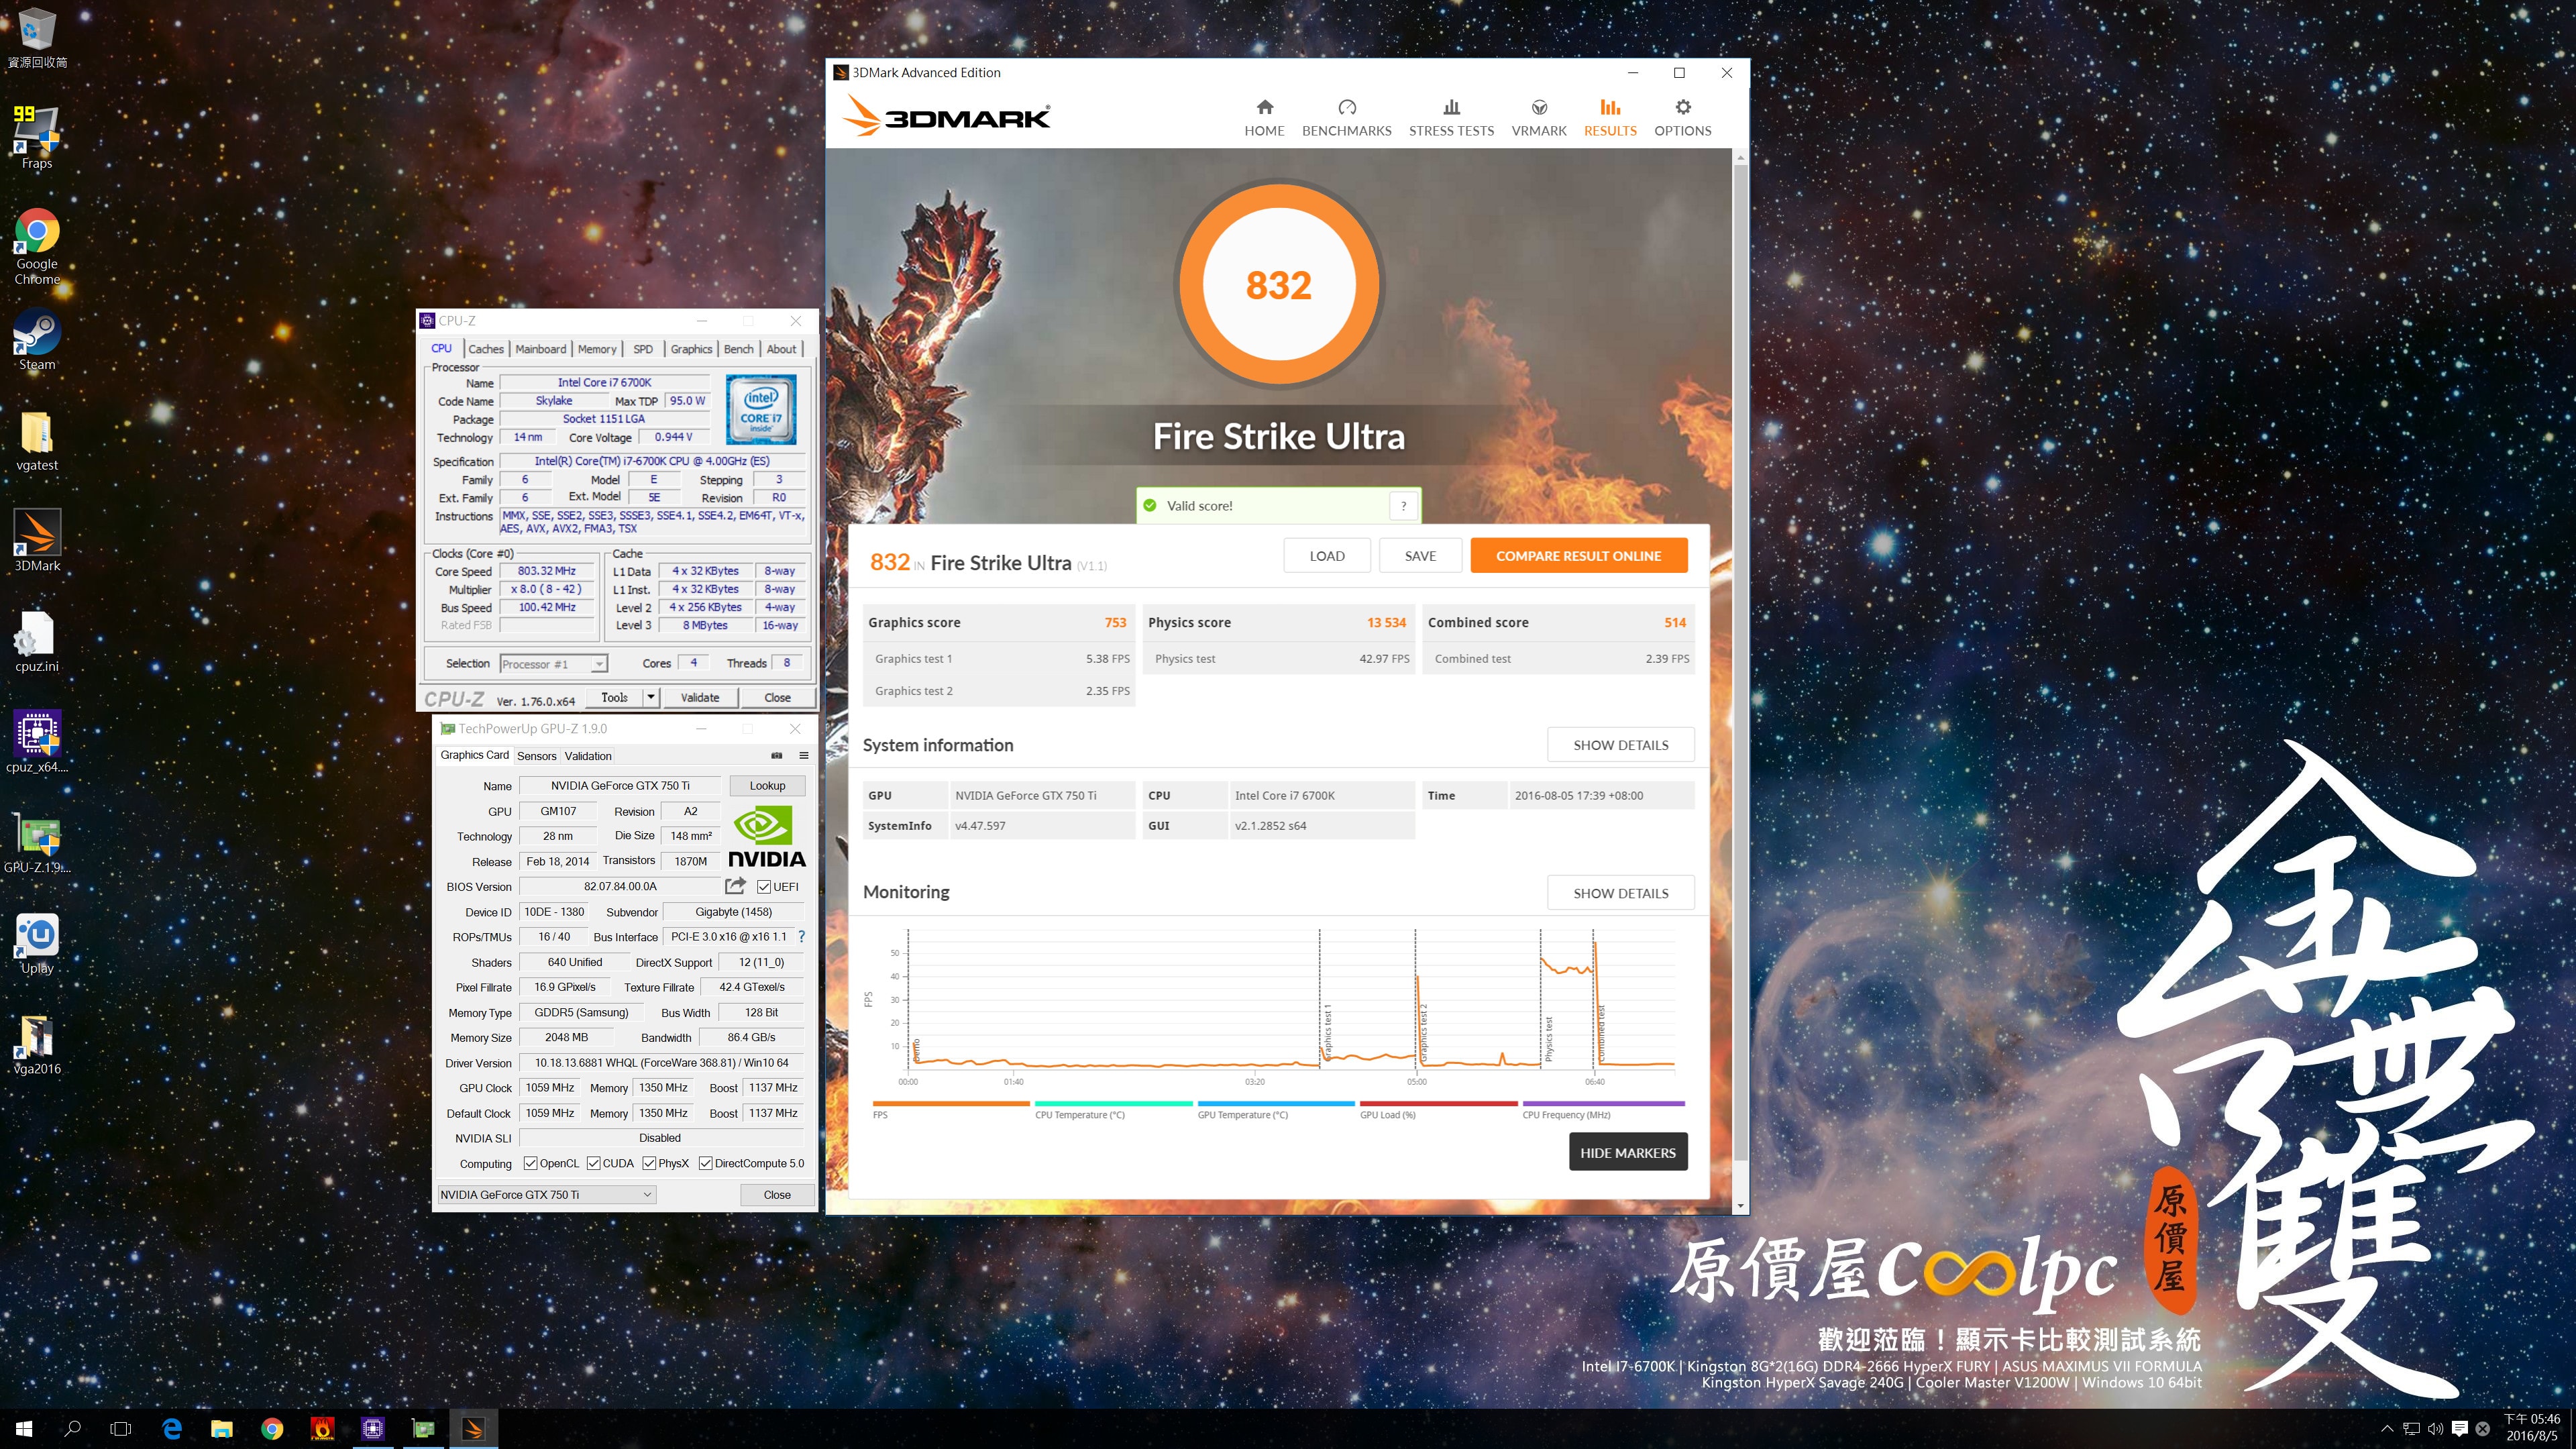The height and width of the screenshot is (1449, 2576).
Task: Toggle the UEFI checkbox in GPU-Z
Action: coord(764,887)
